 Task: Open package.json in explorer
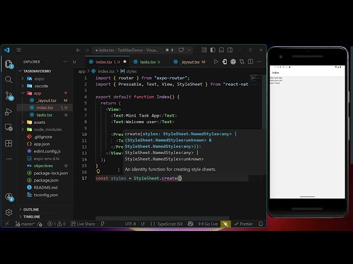[x=46, y=180]
